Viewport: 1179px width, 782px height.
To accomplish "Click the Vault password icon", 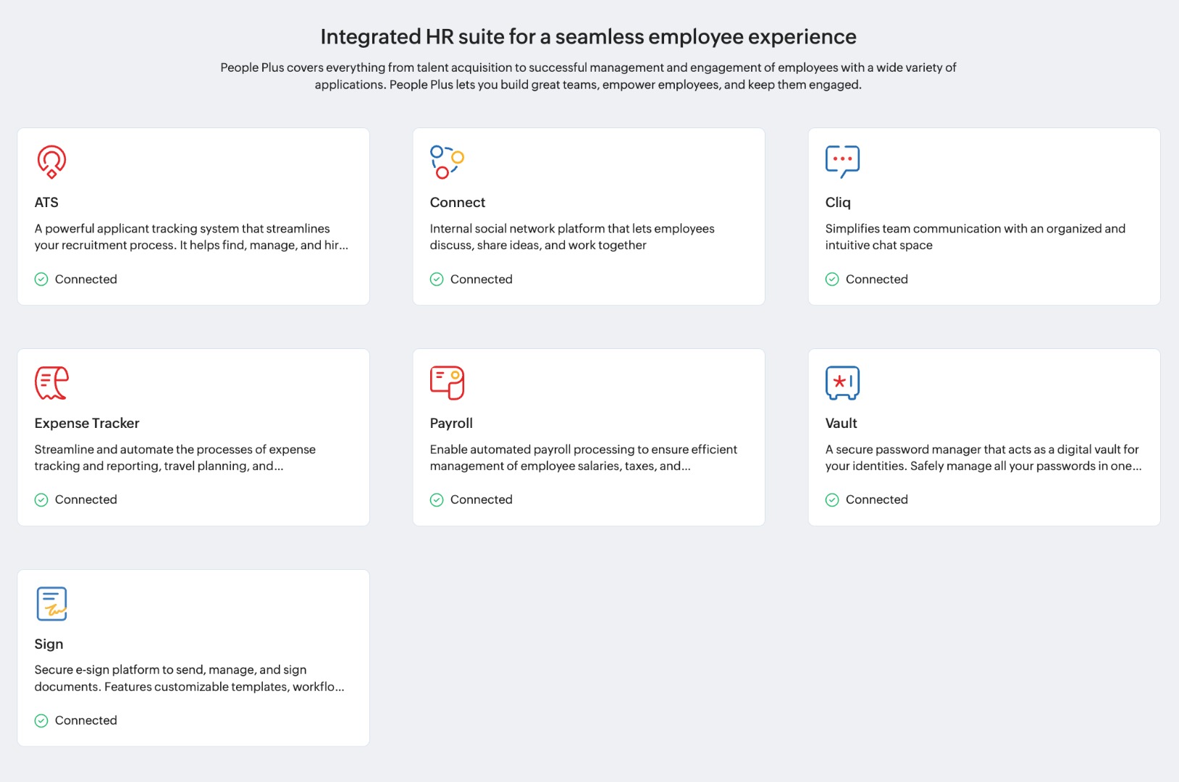I will [x=842, y=382].
